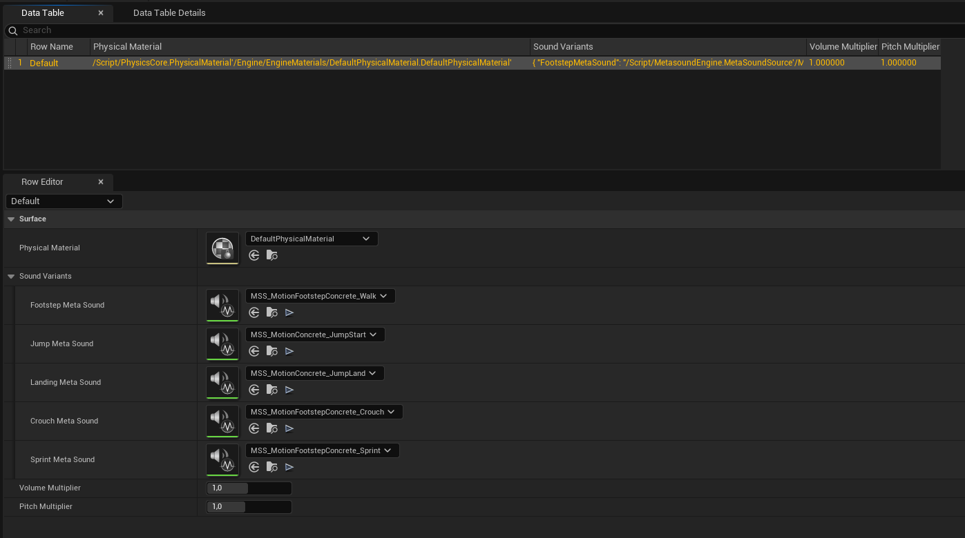This screenshot has height=538, width=965.
Task: Browse to Physical Material asset in Content Browser
Action: (x=272, y=255)
